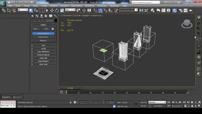
Task: Switch to the Motion command panel tab
Action: [x=46, y=16]
